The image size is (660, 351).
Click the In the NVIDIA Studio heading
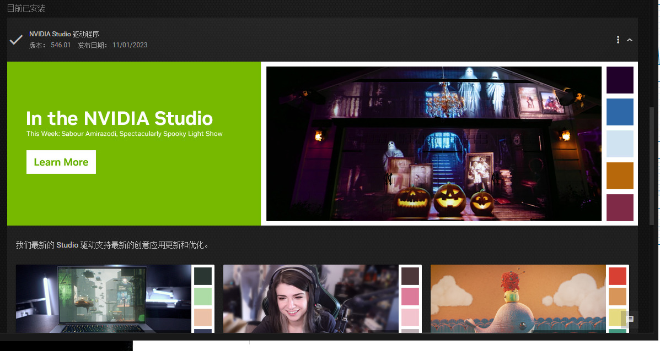click(x=119, y=118)
